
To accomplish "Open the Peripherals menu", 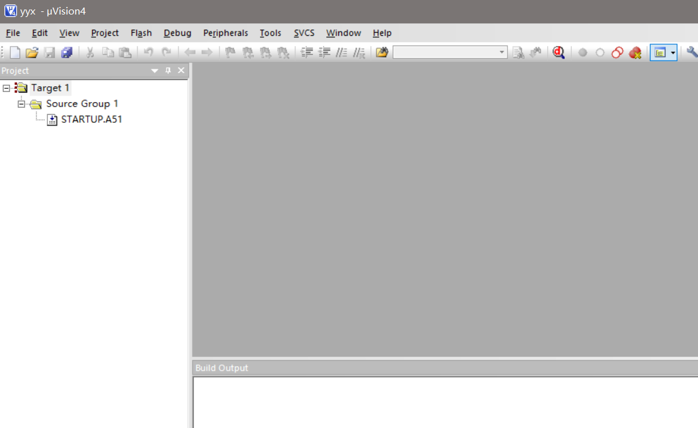I will [x=225, y=33].
